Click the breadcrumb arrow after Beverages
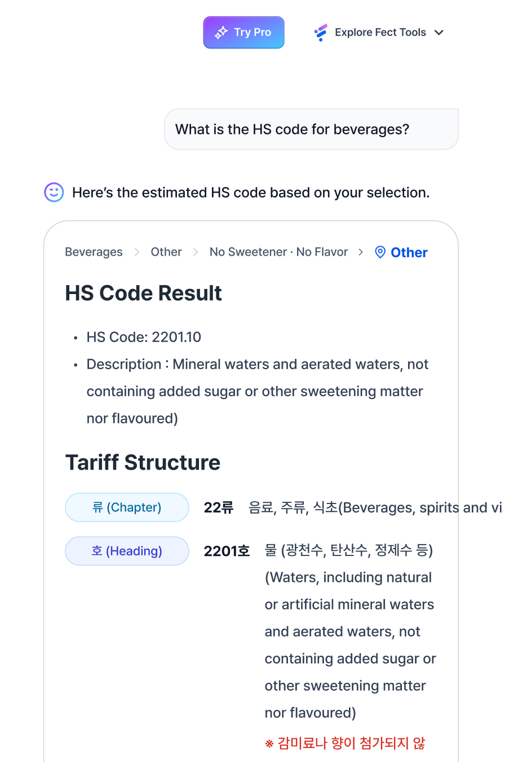Viewport: 505px width, 762px height. 137,252
